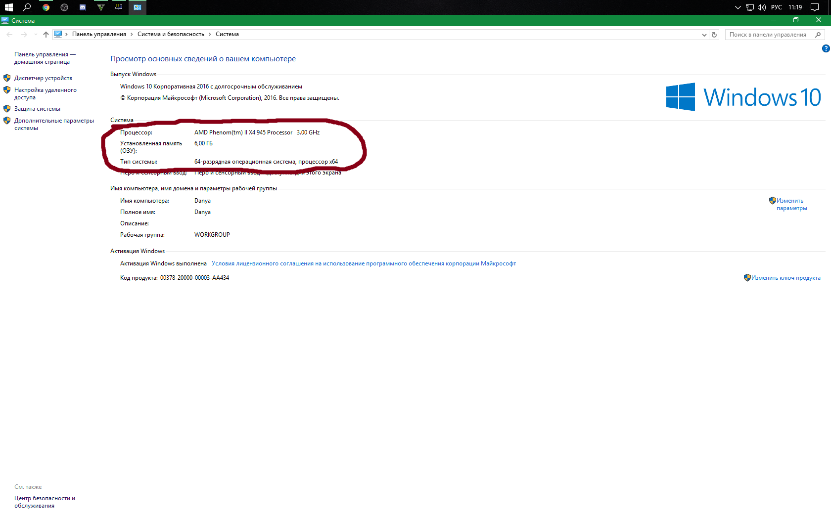This screenshot has height=519, width=831.
Task: Click the search magnifier in search box
Action: [x=818, y=35]
